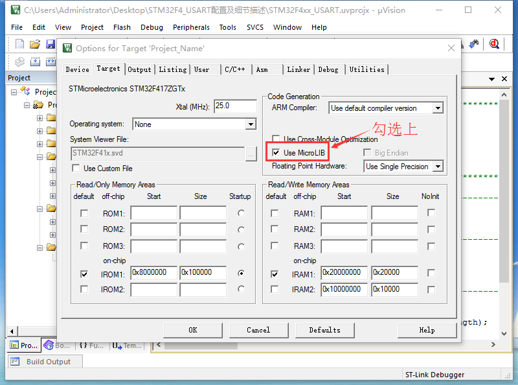
Task: Open the SVCS menu
Action: (255, 27)
